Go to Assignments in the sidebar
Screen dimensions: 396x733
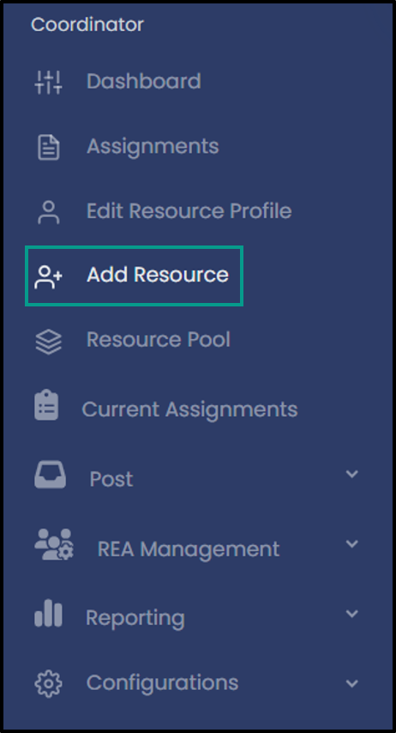click(x=153, y=147)
